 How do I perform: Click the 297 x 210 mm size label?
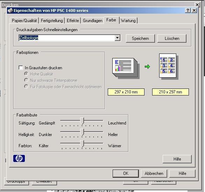pos(126,92)
